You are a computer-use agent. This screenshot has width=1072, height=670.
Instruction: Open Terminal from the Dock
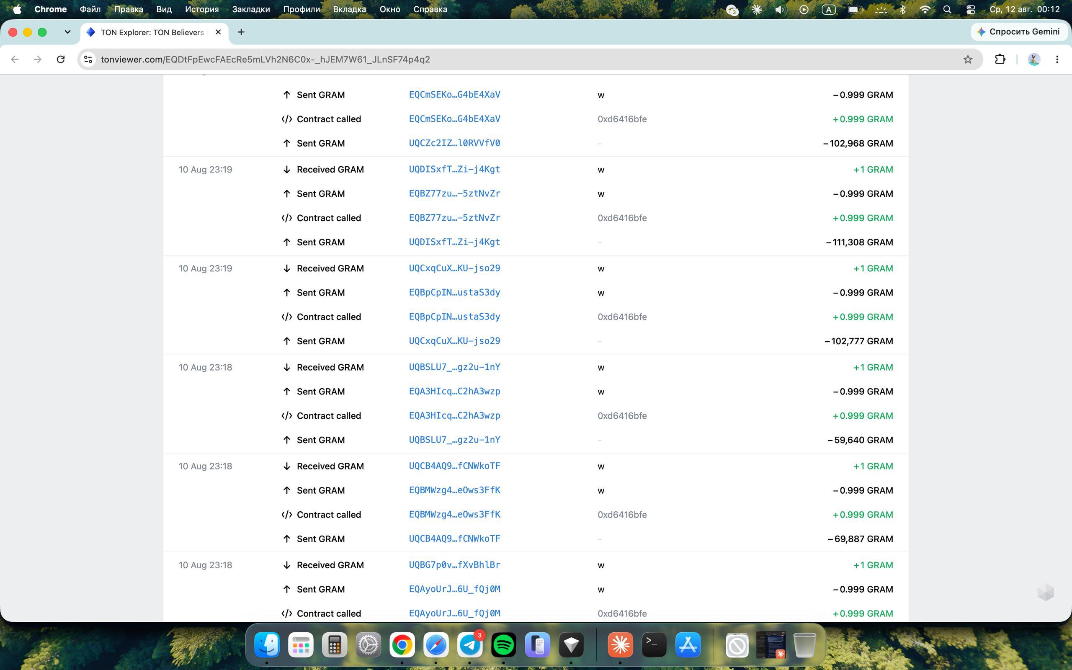click(654, 645)
